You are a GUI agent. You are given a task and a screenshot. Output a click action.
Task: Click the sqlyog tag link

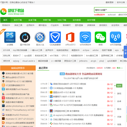16,61
